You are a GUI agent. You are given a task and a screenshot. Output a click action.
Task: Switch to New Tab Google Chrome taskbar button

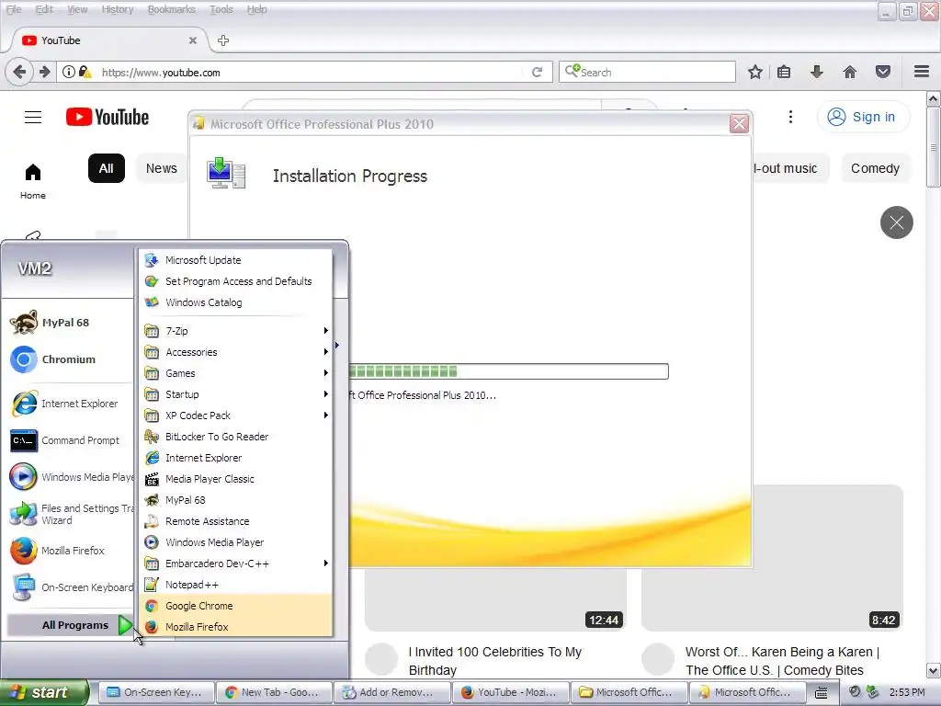[272, 692]
